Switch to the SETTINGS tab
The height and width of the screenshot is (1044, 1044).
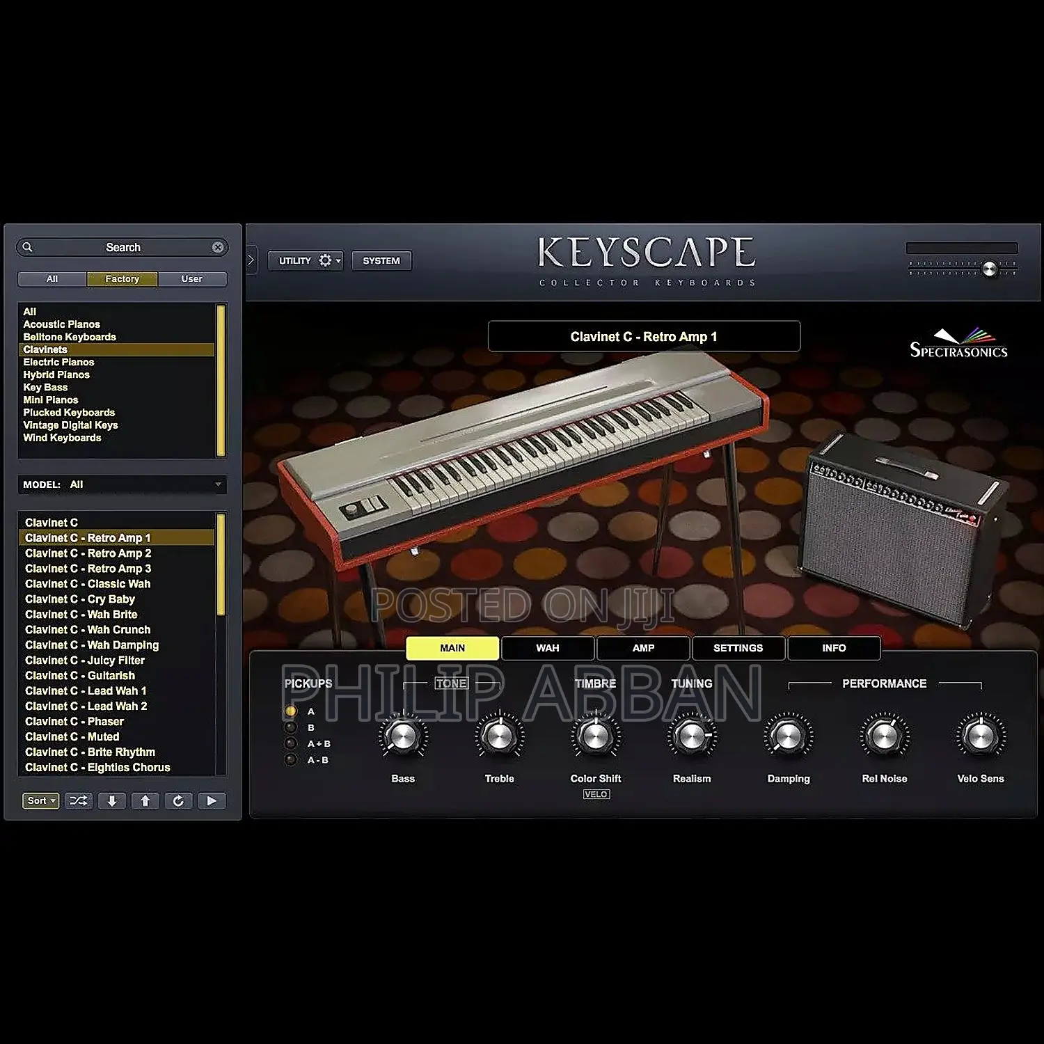point(738,648)
